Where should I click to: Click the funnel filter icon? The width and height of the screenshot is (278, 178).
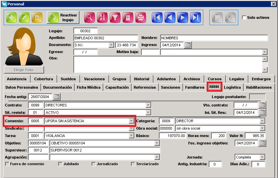coord(115,17)
